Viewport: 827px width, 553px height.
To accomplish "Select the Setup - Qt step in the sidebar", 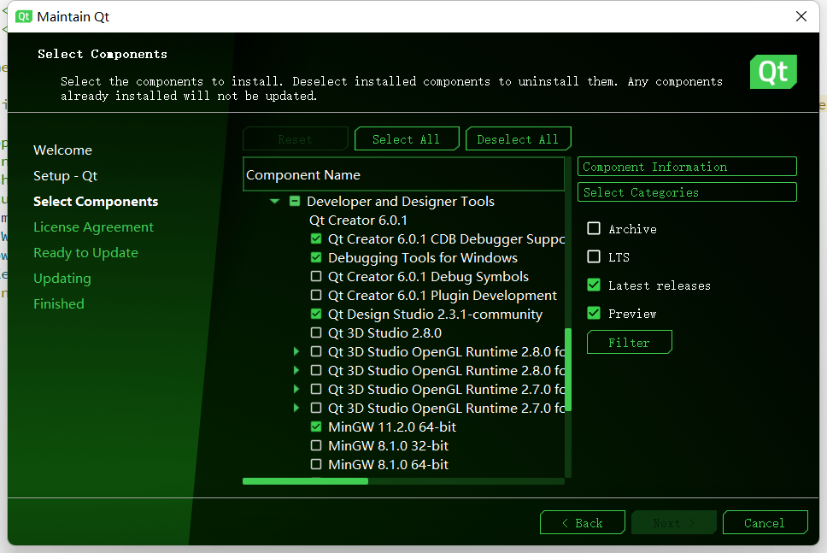I will click(66, 176).
